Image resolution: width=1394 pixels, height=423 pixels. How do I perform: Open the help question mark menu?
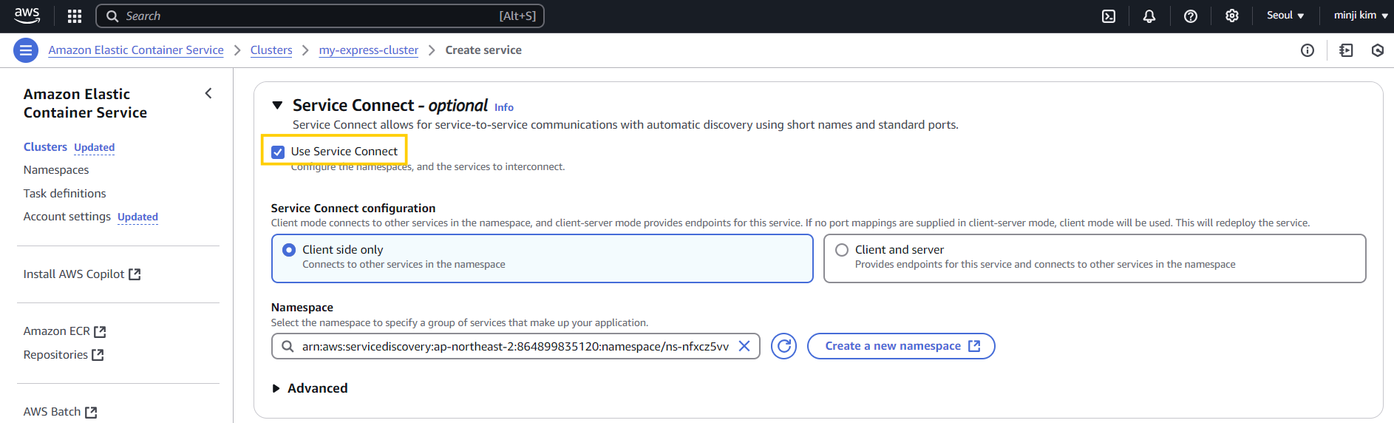(x=1191, y=16)
